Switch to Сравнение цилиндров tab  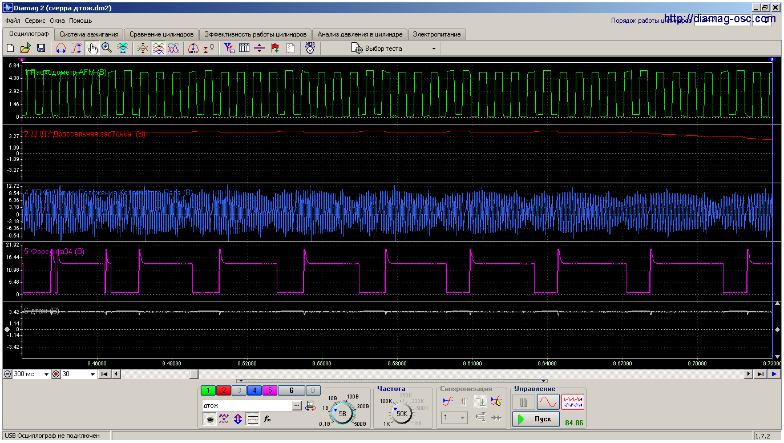click(x=162, y=34)
